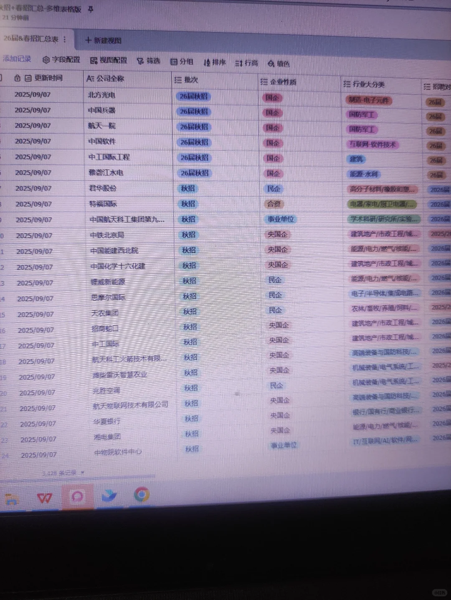Screen dimensions: 451x600
Task: Select company cell 湘电集团
Action: 107,437
